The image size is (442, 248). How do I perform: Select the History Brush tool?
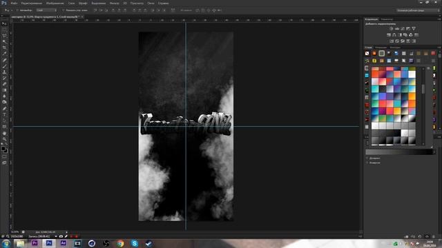(4, 78)
